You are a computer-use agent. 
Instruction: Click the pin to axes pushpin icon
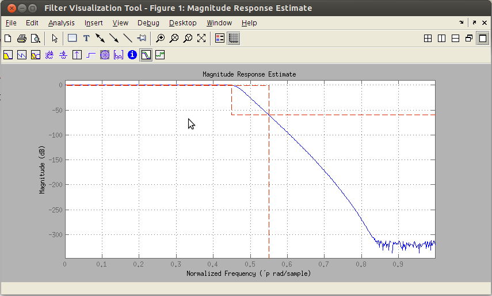[142, 38]
